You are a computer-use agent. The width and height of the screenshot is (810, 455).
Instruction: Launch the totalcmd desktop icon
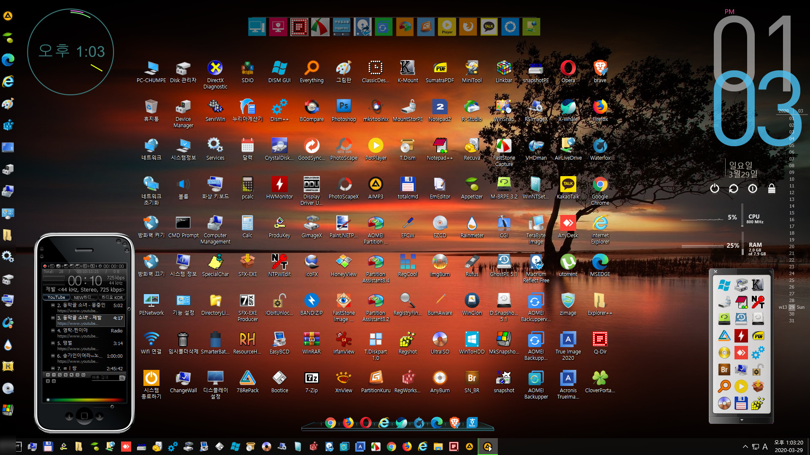pyautogui.click(x=408, y=188)
